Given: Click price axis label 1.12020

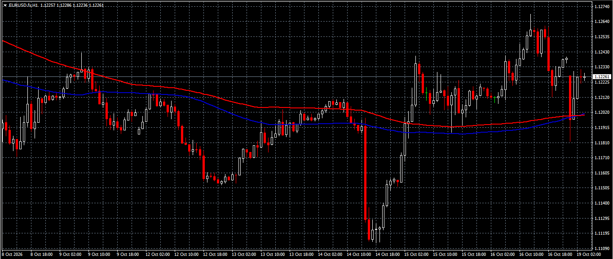Looking at the screenshot, I should 601,112.
